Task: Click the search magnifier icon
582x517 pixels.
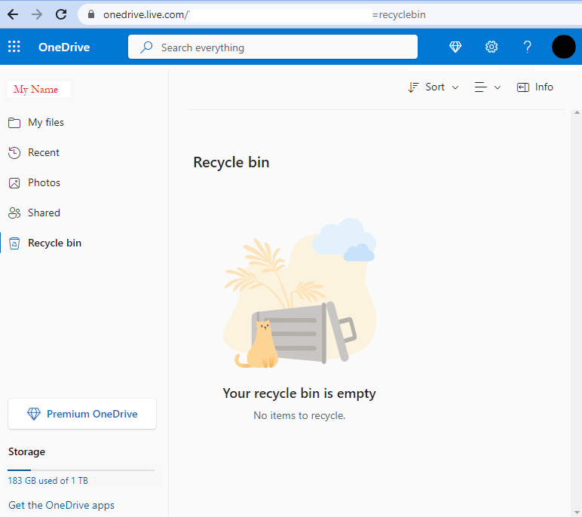Action: click(146, 47)
